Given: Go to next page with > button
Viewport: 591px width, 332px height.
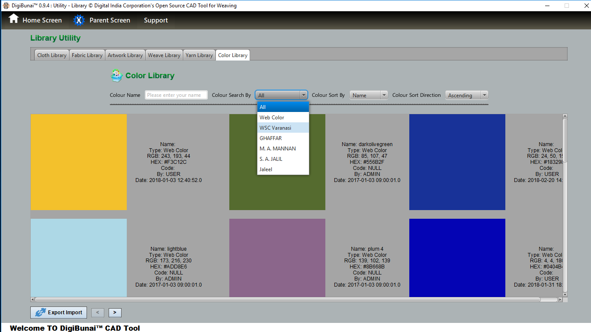Looking at the screenshot, I should tap(115, 313).
